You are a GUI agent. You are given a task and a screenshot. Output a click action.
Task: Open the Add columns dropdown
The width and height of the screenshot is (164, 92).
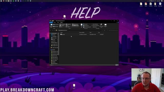[x=86, y=26]
